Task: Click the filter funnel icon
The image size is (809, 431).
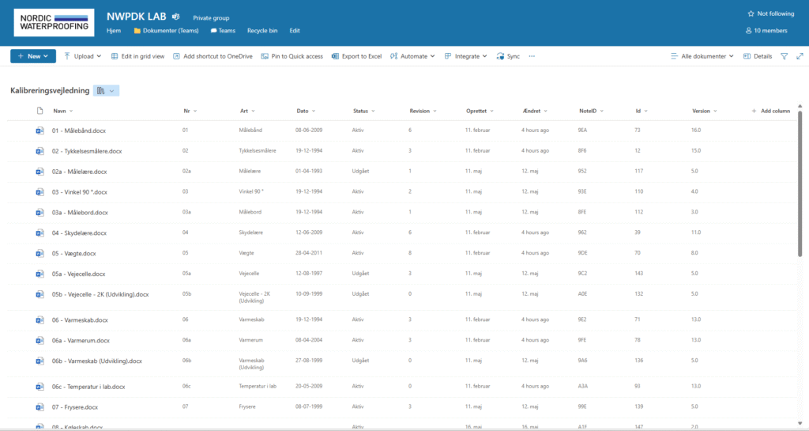Action: coord(784,56)
